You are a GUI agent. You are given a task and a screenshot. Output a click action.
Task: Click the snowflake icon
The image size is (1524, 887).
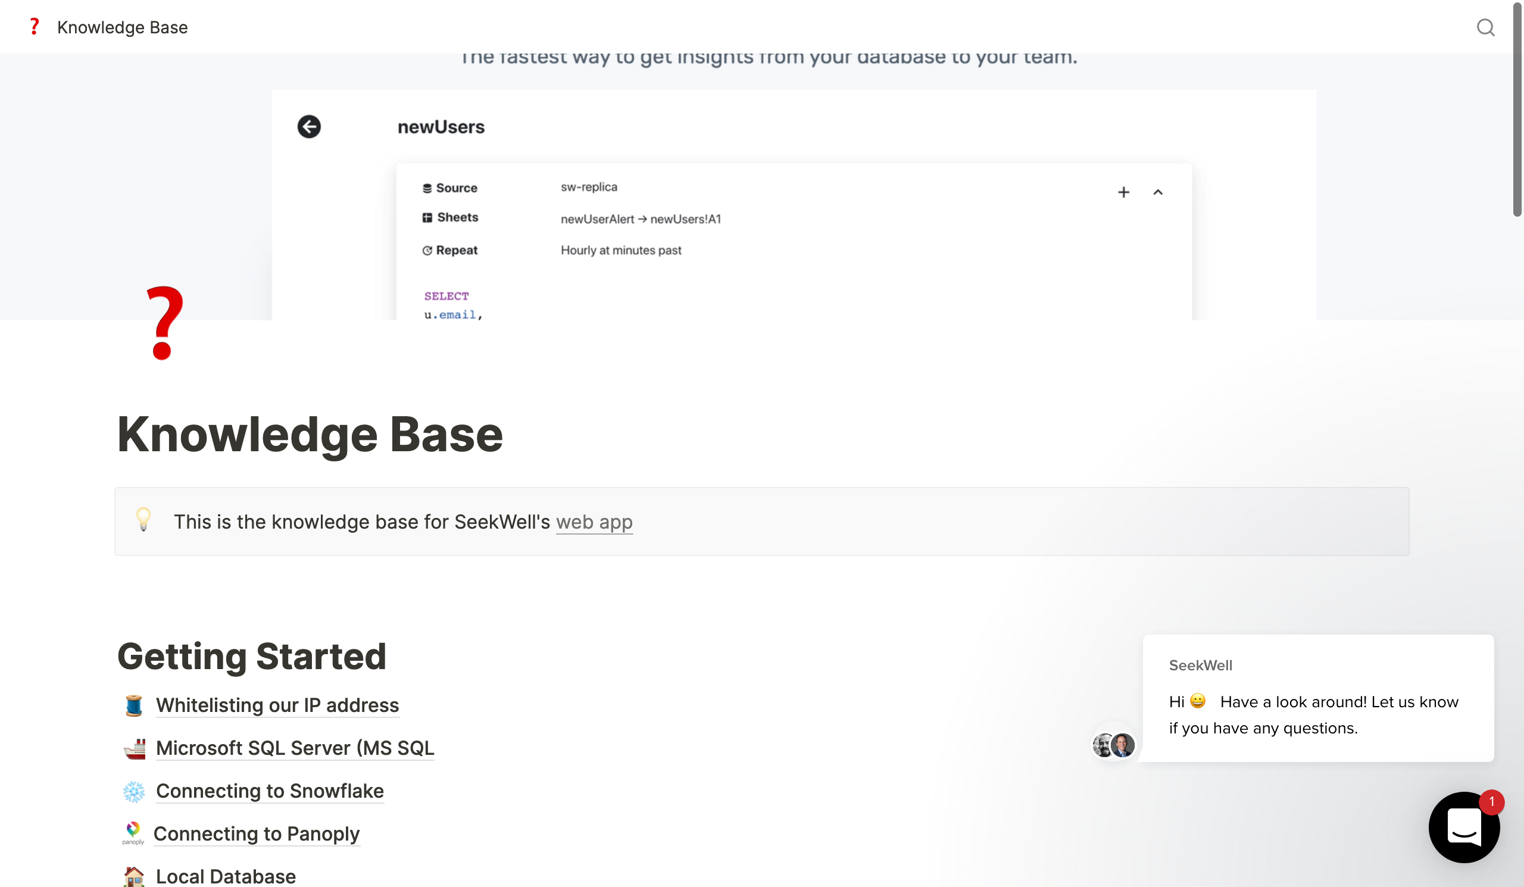[x=134, y=792]
